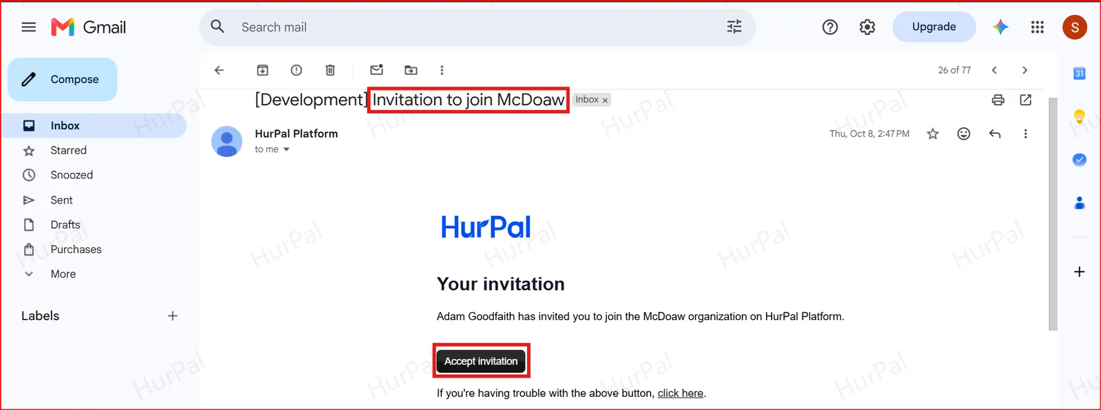Viewport: 1101px width, 410px height.
Task: Follow the 'click here' link
Action: (x=681, y=393)
